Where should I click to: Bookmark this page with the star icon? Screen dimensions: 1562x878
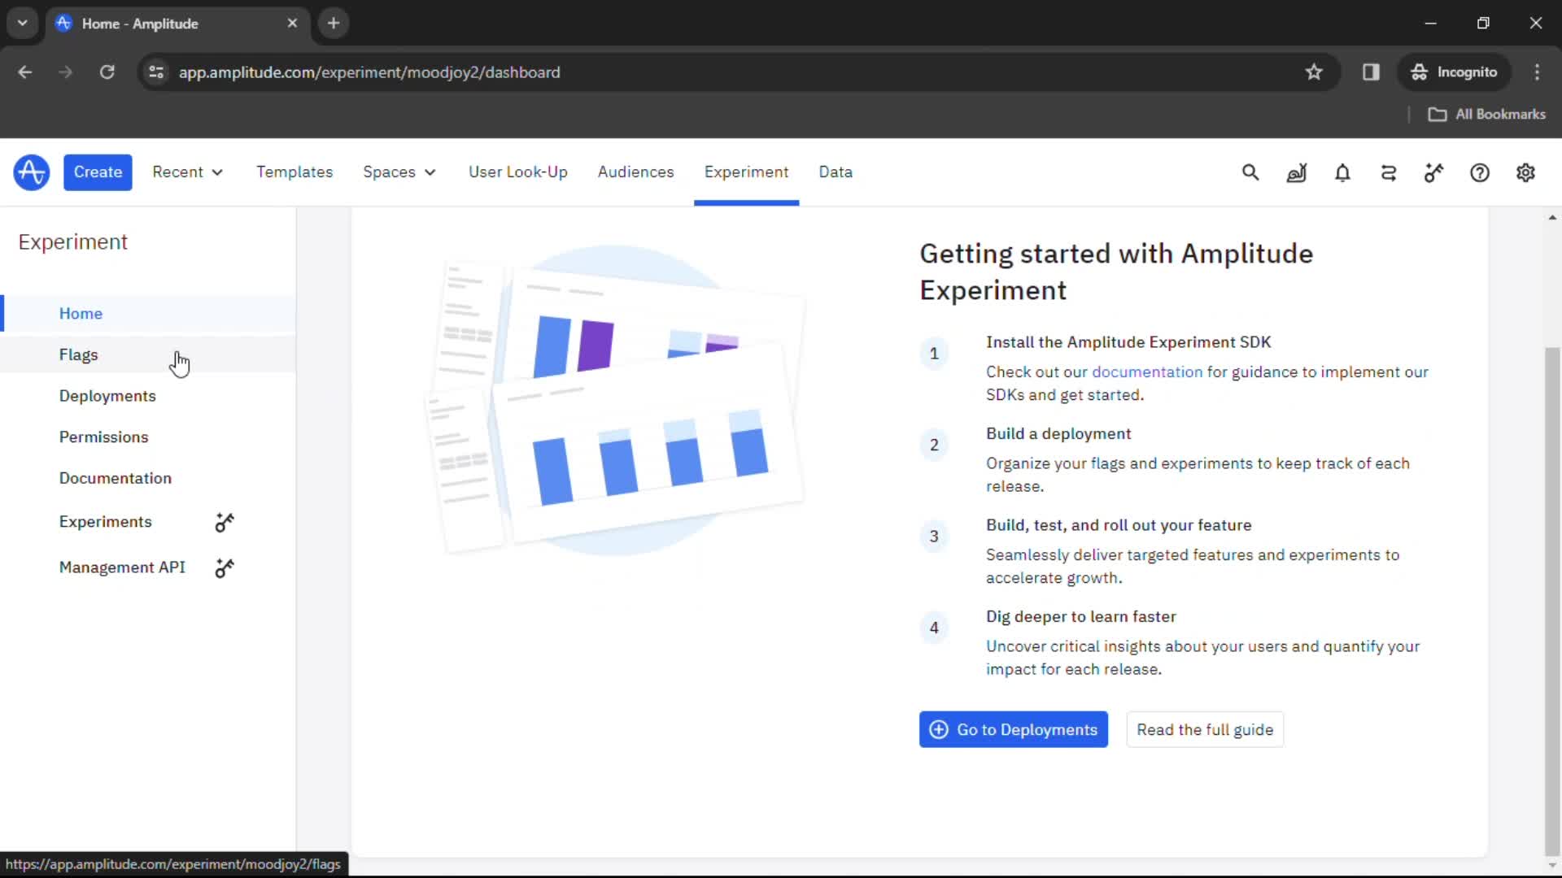pos(1314,72)
